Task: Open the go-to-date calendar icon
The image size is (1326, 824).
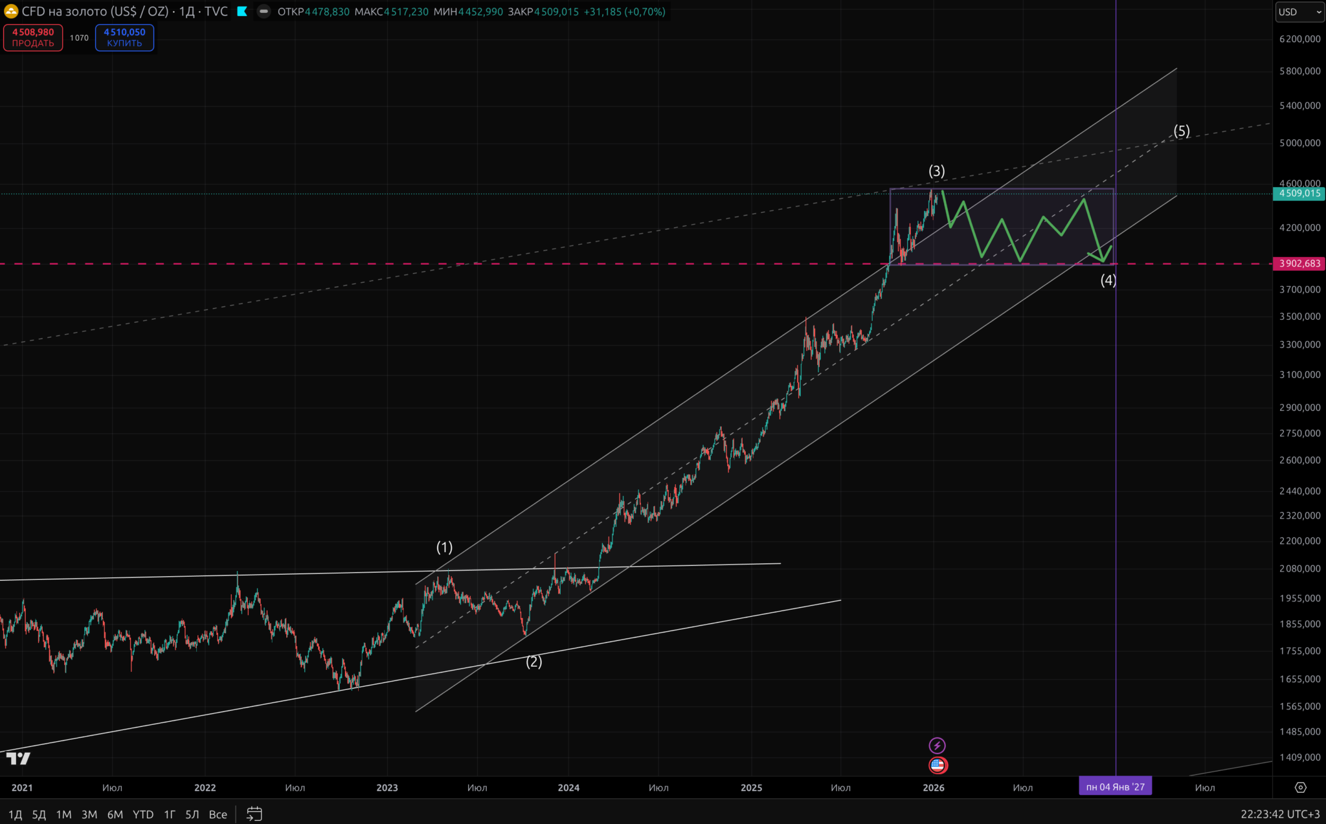Action: [254, 814]
